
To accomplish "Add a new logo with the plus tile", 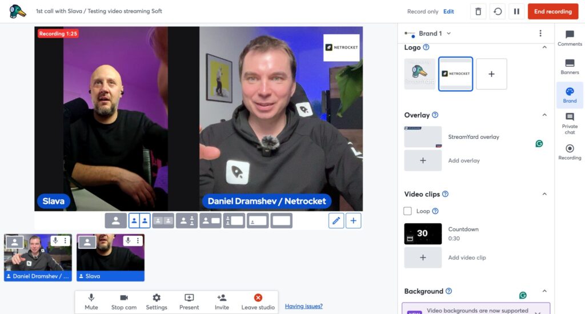I will pyautogui.click(x=491, y=74).
